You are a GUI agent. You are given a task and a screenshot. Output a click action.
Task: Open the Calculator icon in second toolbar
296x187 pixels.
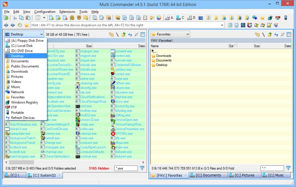(236, 25)
